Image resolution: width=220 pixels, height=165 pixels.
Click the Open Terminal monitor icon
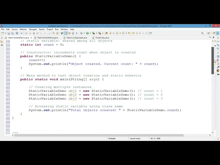pyautogui.click(x=17, y=33)
